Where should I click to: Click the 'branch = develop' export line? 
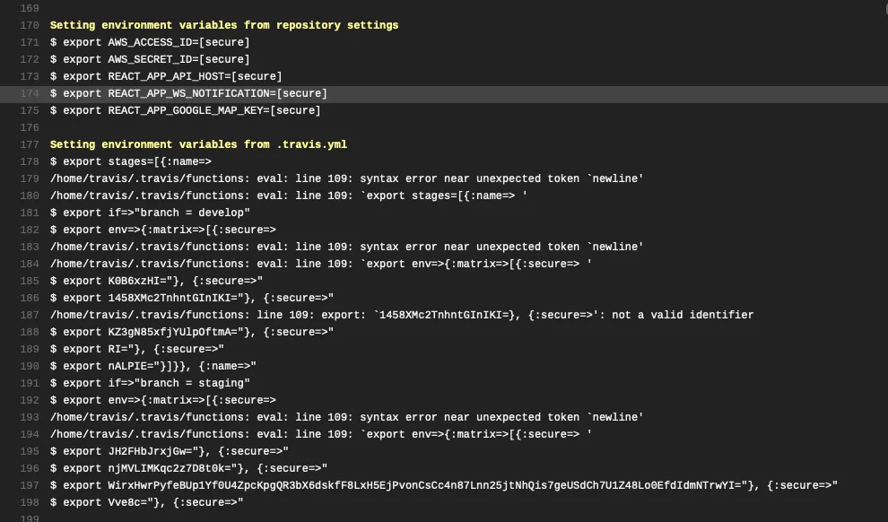click(150, 213)
